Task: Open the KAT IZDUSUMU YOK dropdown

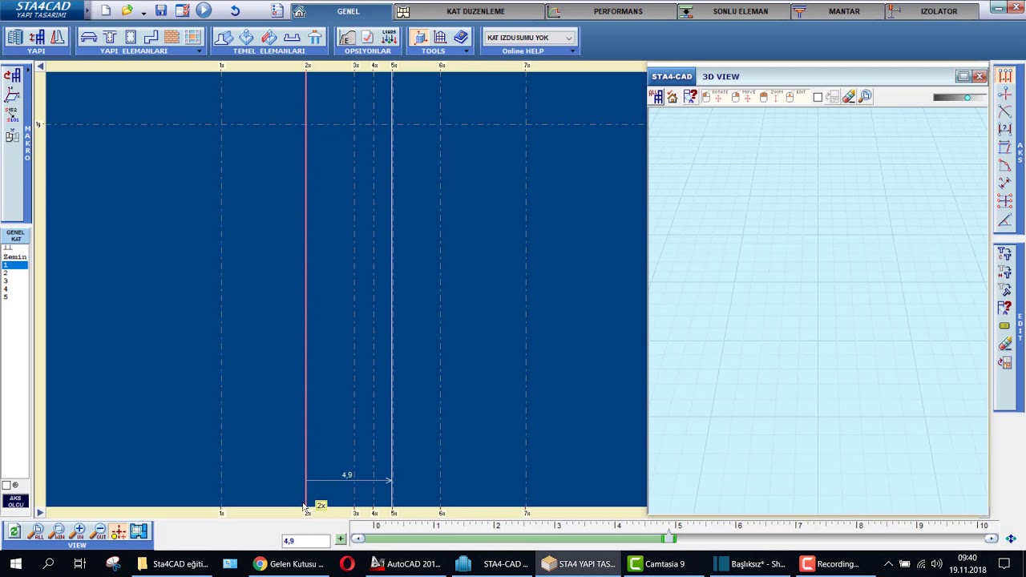Action: [529, 38]
